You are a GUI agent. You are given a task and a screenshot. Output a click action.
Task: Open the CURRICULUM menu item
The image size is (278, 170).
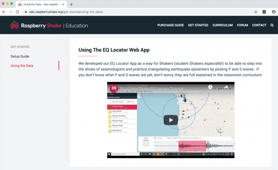click(x=222, y=25)
